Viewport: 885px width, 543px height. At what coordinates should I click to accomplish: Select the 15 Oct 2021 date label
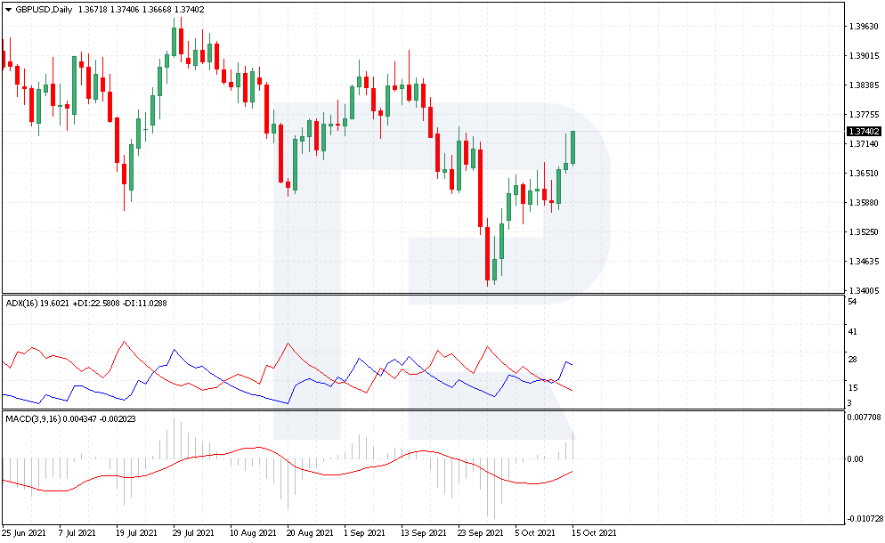click(593, 533)
